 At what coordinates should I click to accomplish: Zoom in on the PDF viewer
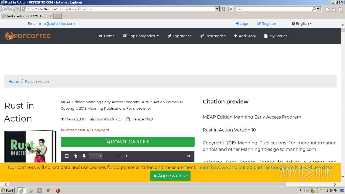(x=126, y=156)
